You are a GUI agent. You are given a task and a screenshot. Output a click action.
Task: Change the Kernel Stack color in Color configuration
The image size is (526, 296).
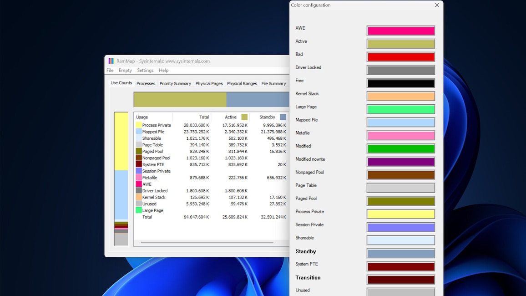[x=401, y=97]
